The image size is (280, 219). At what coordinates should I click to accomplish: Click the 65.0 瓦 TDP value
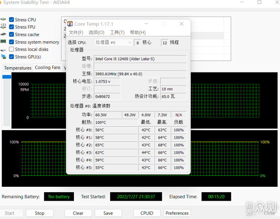pyautogui.click(x=173, y=96)
